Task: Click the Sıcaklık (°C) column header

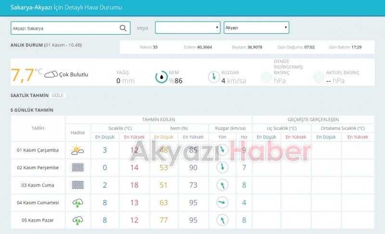Action: [120, 128]
